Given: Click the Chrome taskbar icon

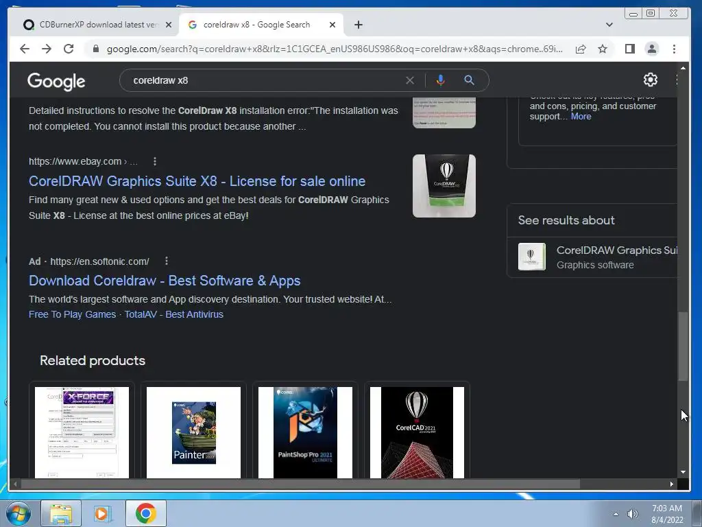Looking at the screenshot, I should click(x=145, y=513).
